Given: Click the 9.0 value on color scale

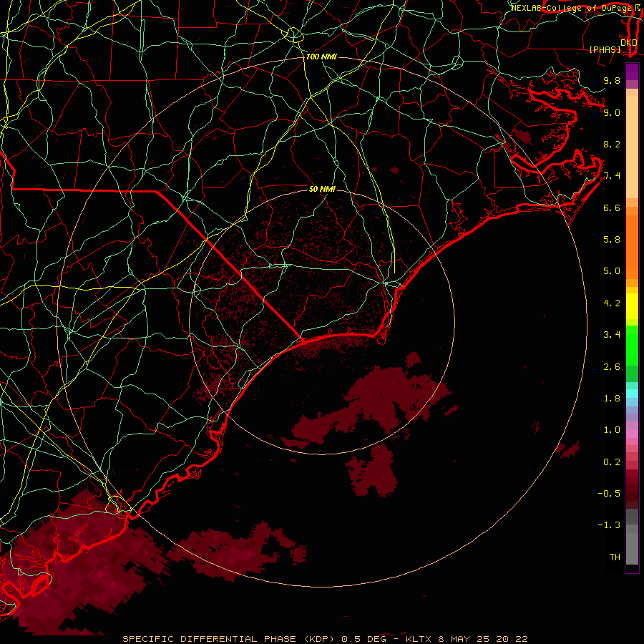Looking at the screenshot, I should click(612, 112).
